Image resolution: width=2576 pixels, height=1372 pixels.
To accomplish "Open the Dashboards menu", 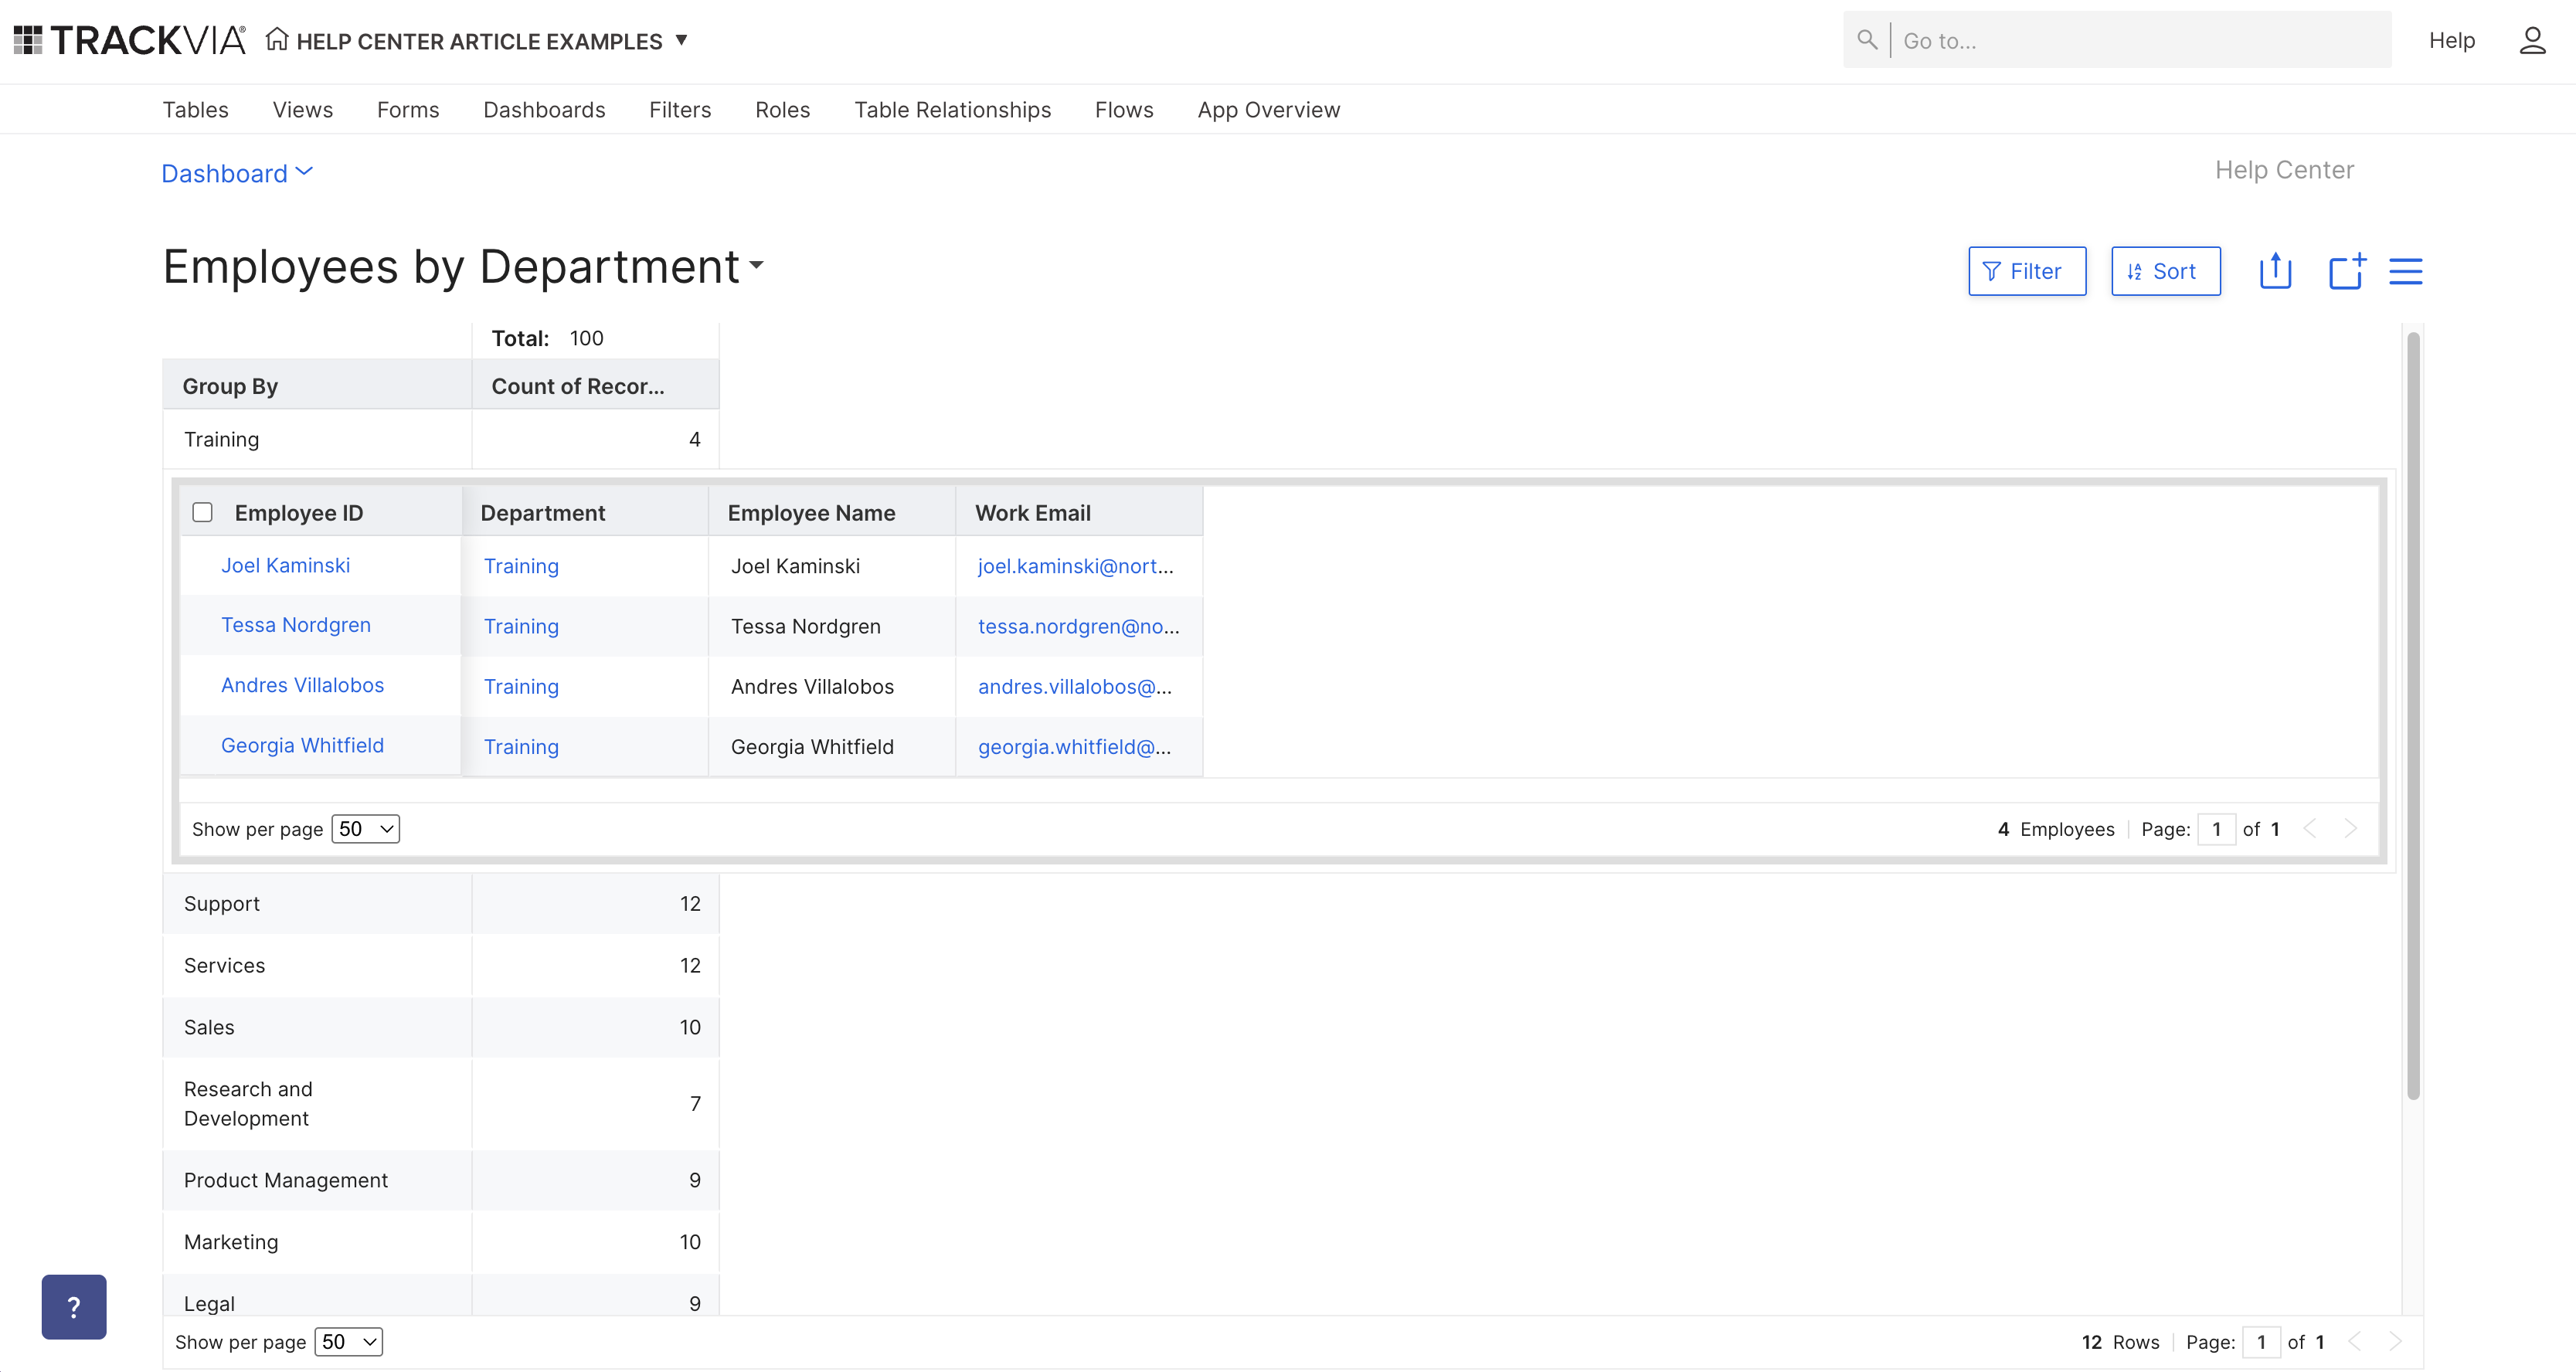I will pos(544,109).
